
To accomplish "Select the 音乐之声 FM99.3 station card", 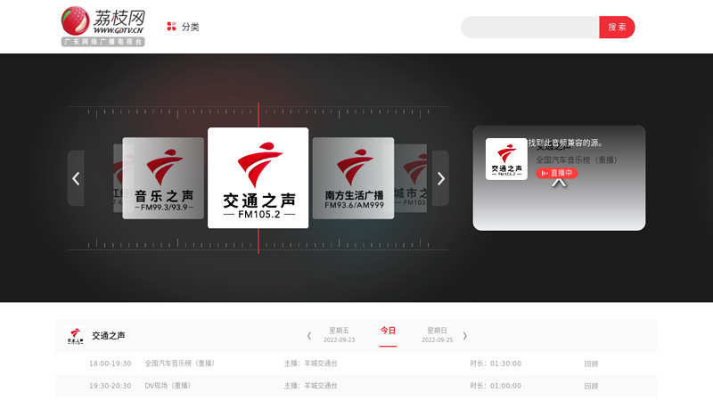I will click(163, 178).
